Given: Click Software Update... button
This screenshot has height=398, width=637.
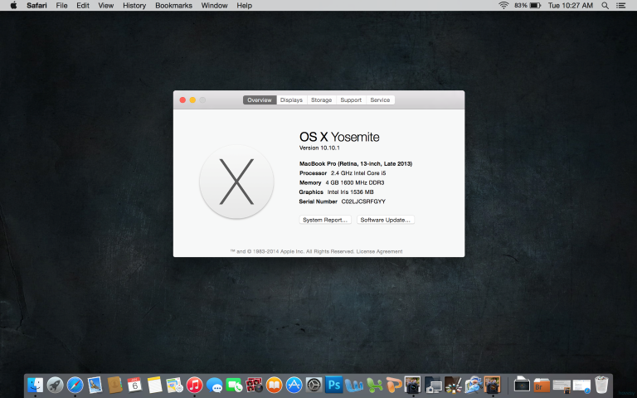Looking at the screenshot, I should pos(386,220).
